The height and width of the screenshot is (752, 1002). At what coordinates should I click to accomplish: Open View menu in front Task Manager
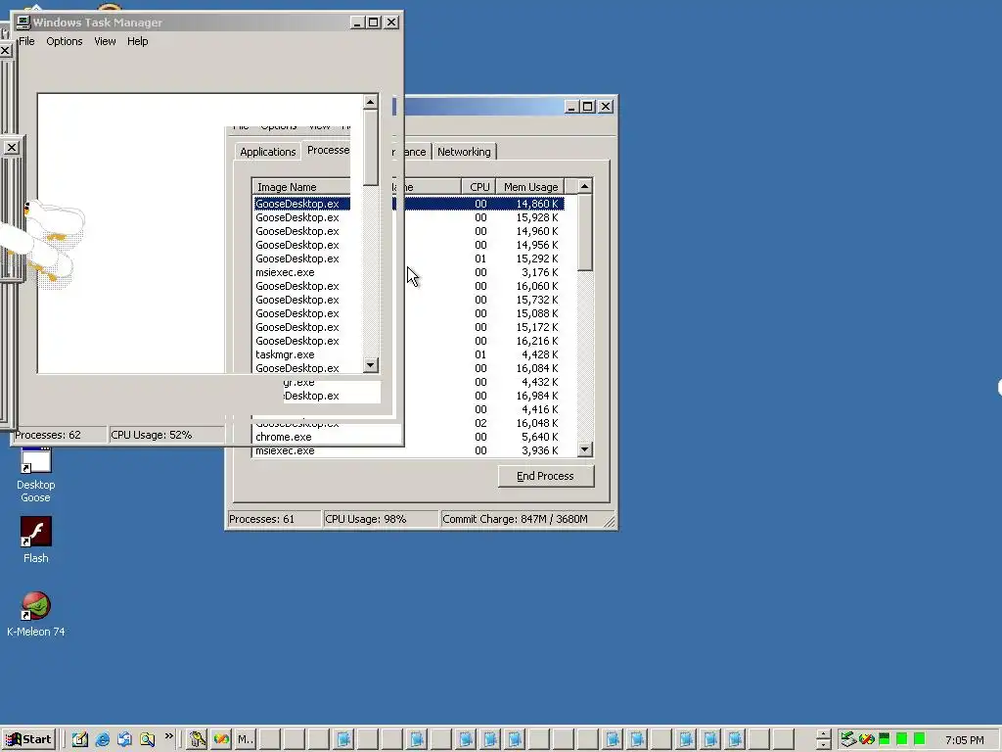[x=105, y=41]
